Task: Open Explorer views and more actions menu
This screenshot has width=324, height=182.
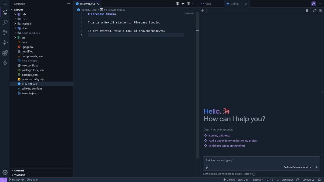Action: tap(68, 4)
